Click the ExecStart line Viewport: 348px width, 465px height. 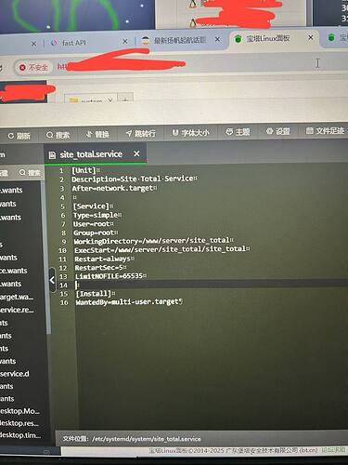[161, 249]
